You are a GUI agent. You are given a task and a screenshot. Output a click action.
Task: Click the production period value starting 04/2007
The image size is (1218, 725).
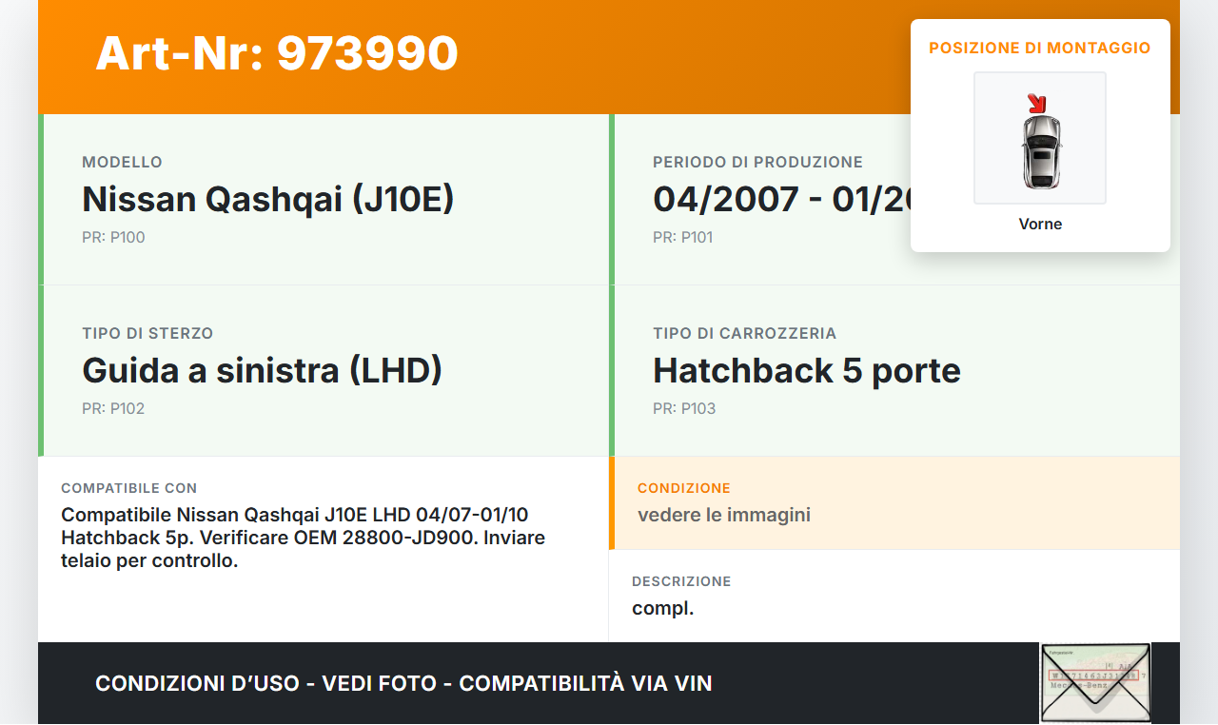pyautogui.click(x=782, y=200)
